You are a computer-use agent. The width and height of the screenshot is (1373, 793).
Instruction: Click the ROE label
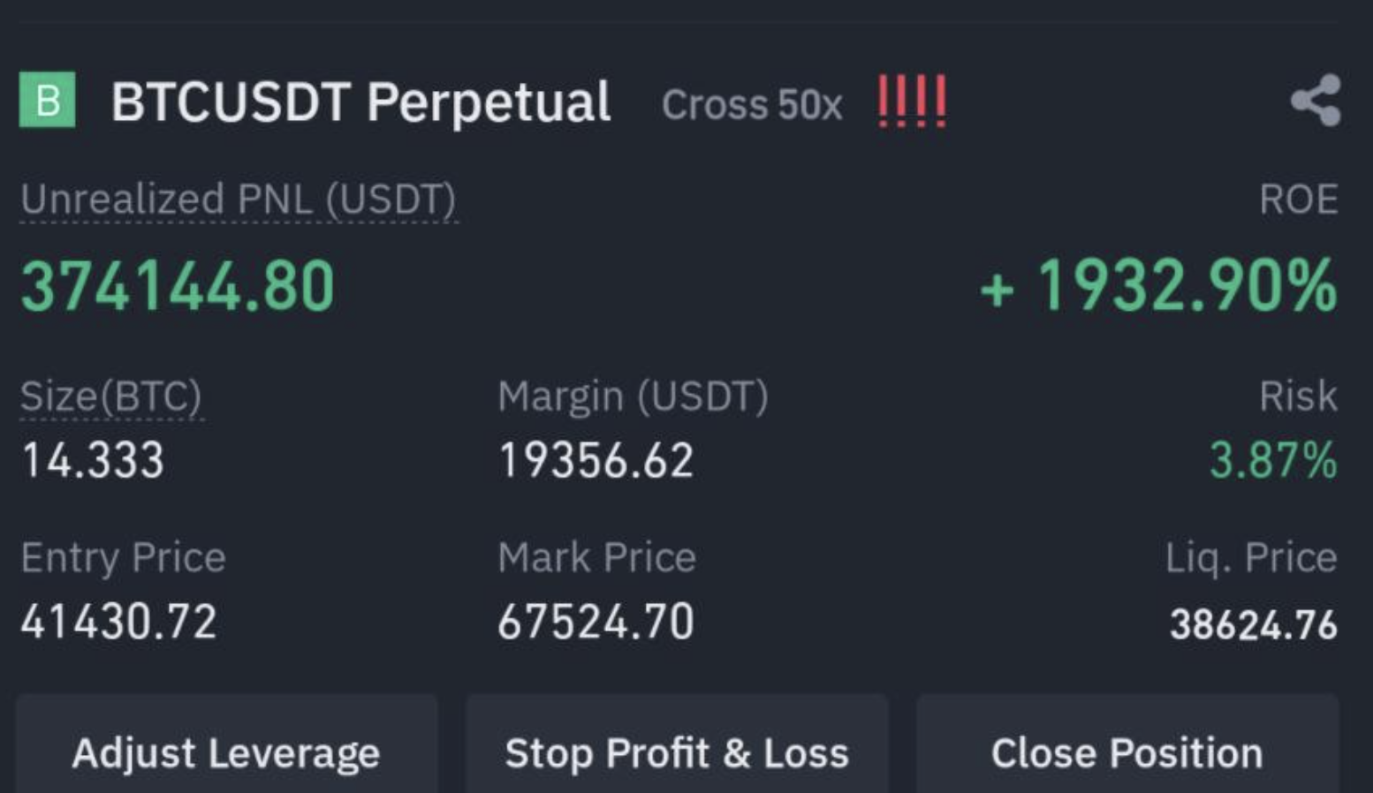[1298, 199]
